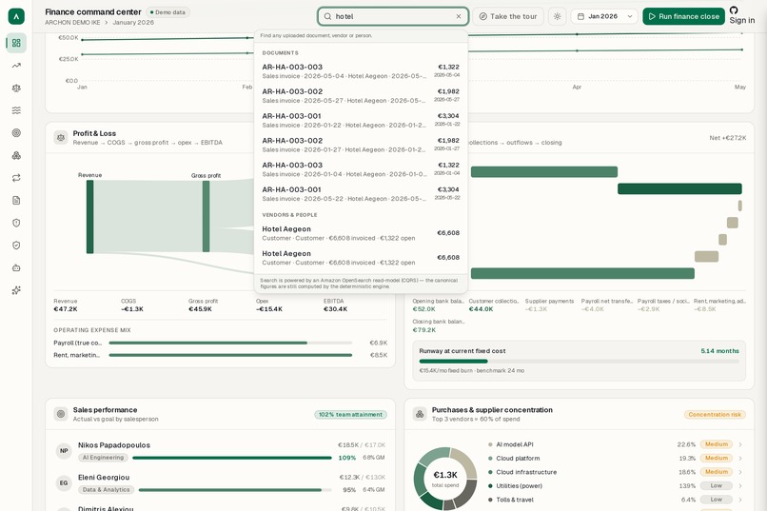Click the GitHub icon above Sign in
Viewport: 767px width, 511px height.
point(734,10)
